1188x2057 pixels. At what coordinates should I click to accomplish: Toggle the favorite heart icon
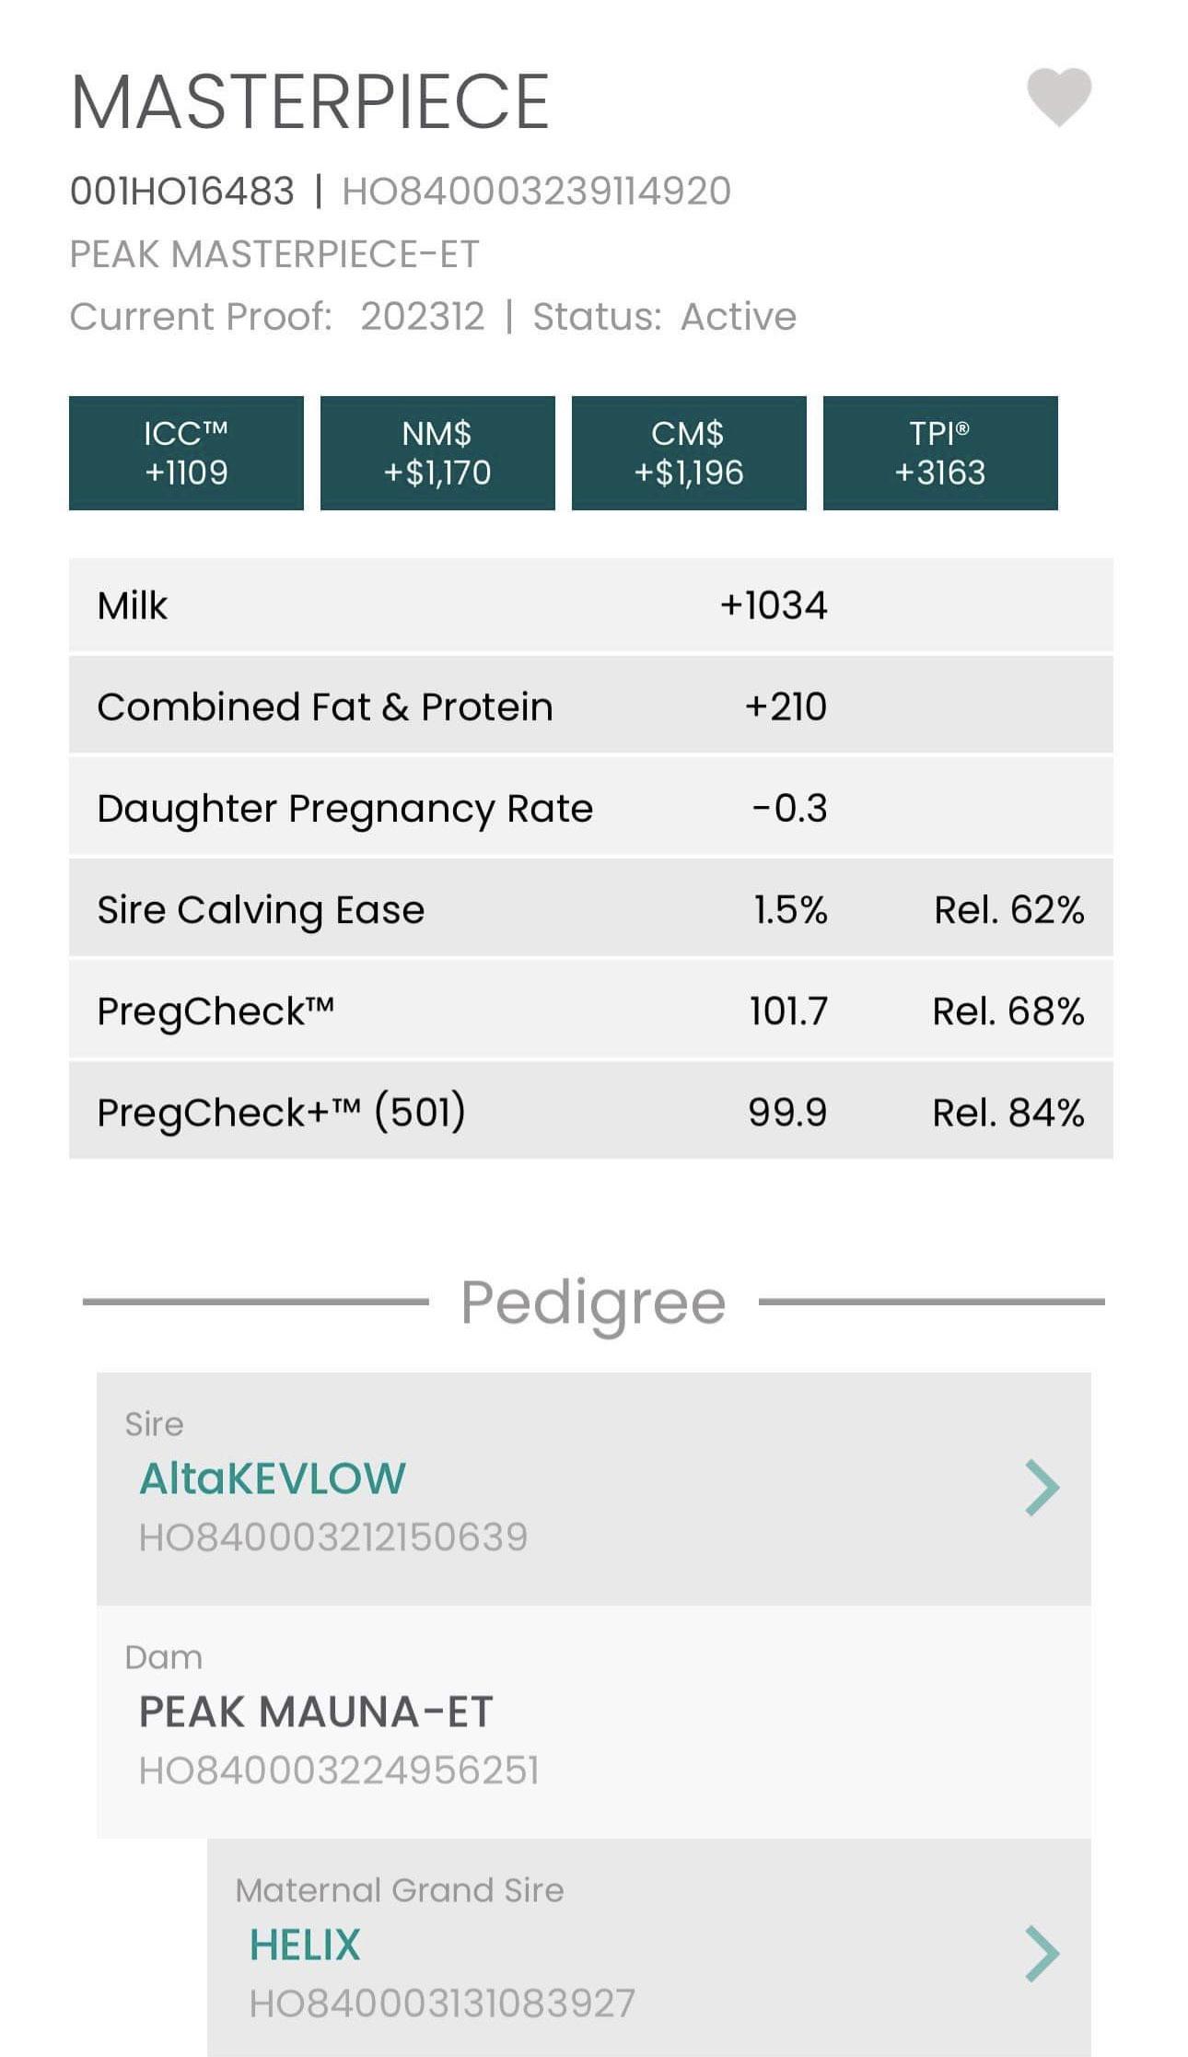[1059, 97]
